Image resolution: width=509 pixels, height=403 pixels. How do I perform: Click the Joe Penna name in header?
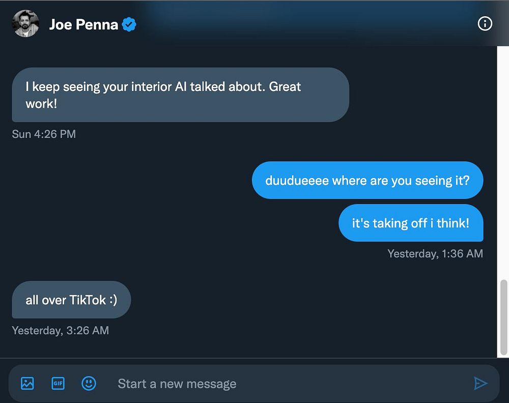83,24
